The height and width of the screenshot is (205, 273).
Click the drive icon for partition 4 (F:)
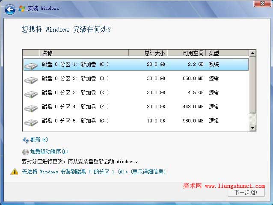pyautogui.click(x=31, y=108)
